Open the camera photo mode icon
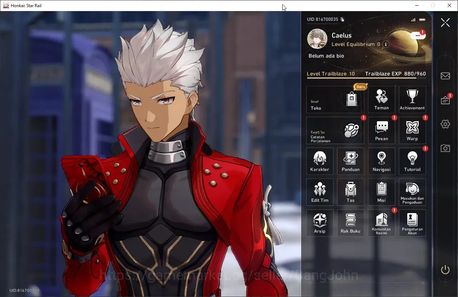 click(445, 148)
